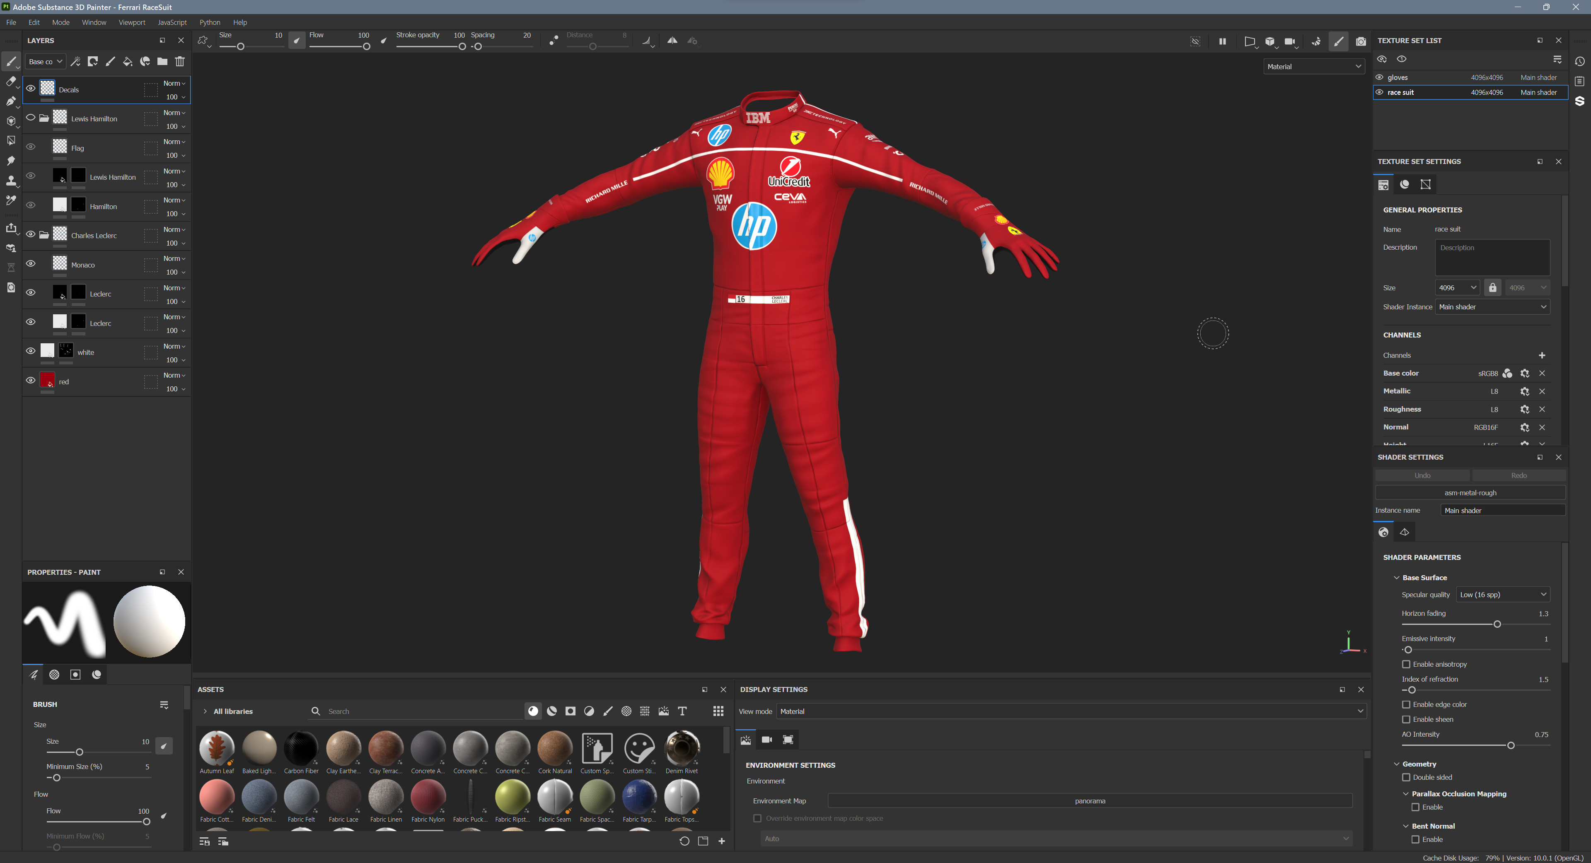The image size is (1591, 863).
Task: Enable sheen checkbox
Action: [x=1406, y=719]
